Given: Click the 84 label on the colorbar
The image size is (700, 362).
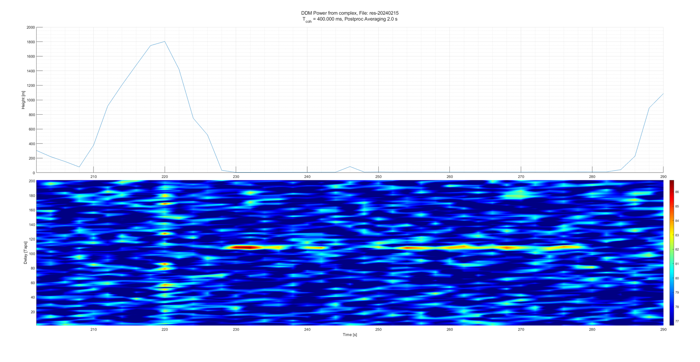Looking at the screenshot, I should coord(677,221).
